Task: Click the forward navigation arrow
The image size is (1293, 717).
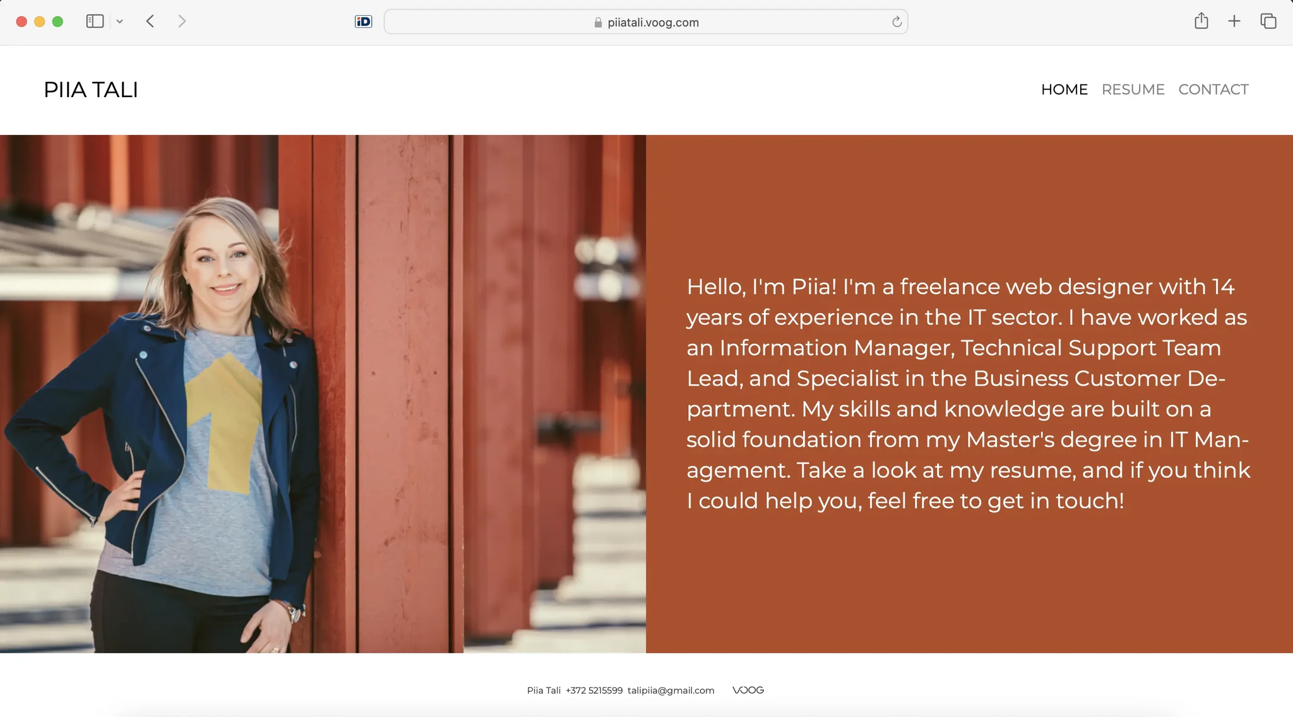Action: 182,21
